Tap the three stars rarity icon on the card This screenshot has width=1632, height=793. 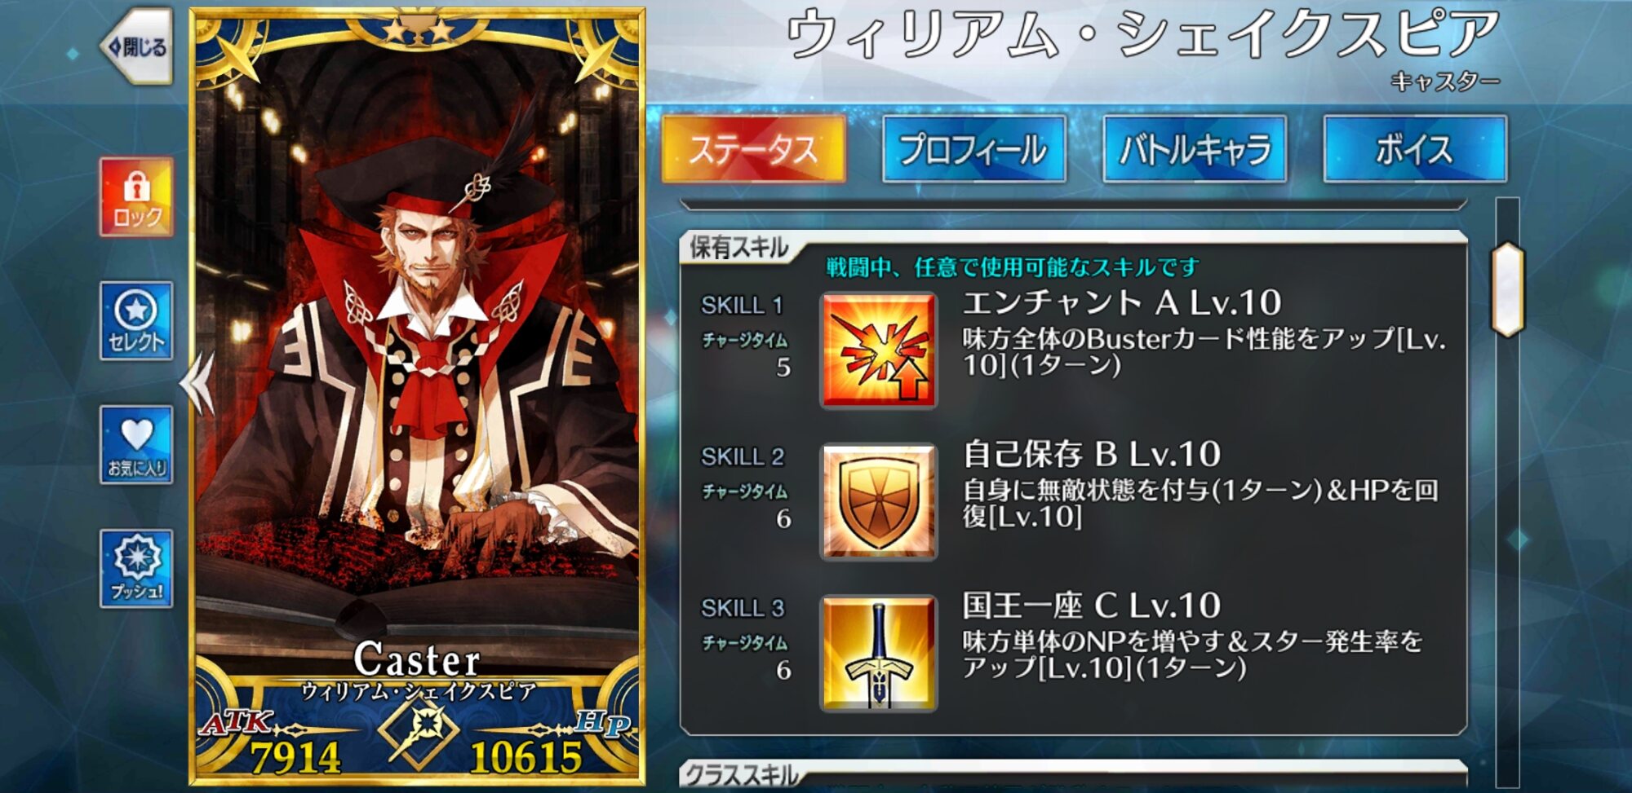[418, 33]
